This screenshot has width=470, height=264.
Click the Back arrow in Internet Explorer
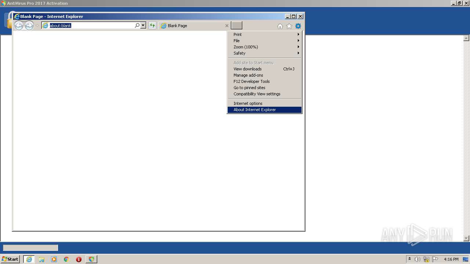19,25
